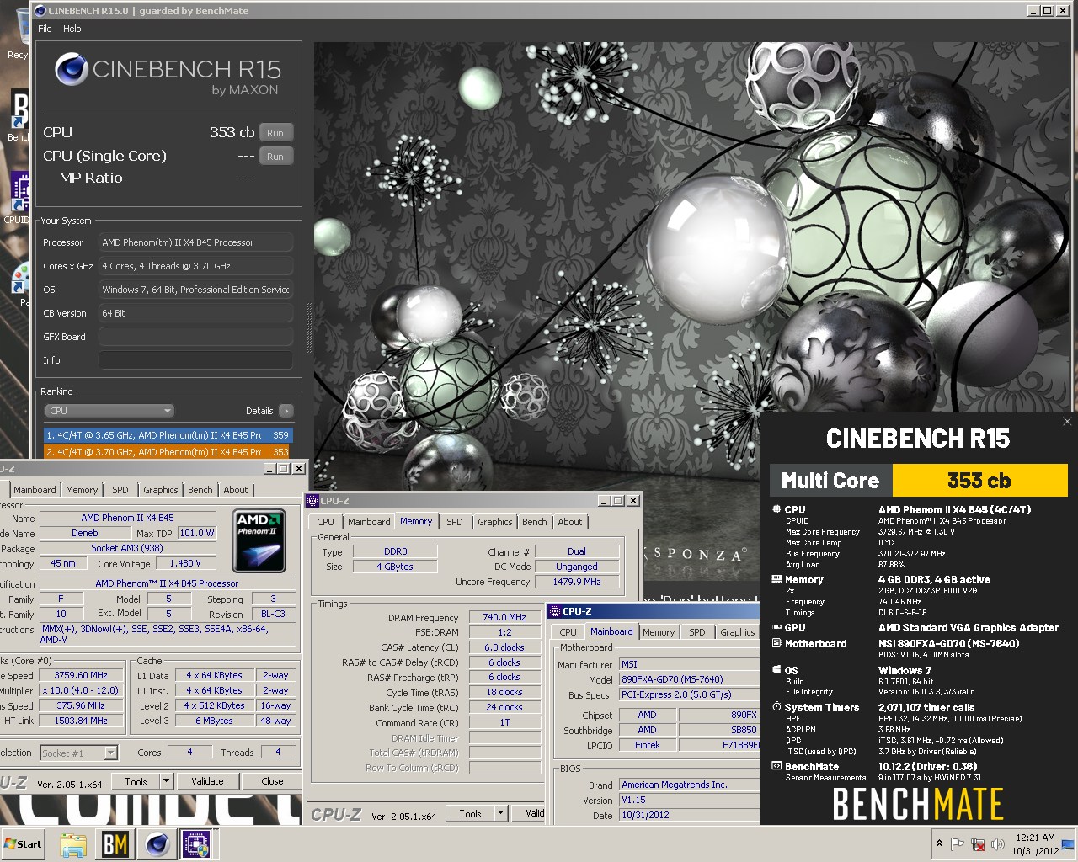The image size is (1078, 862).
Task: Run the CPU multi-core benchmark
Action: coord(275,133)
